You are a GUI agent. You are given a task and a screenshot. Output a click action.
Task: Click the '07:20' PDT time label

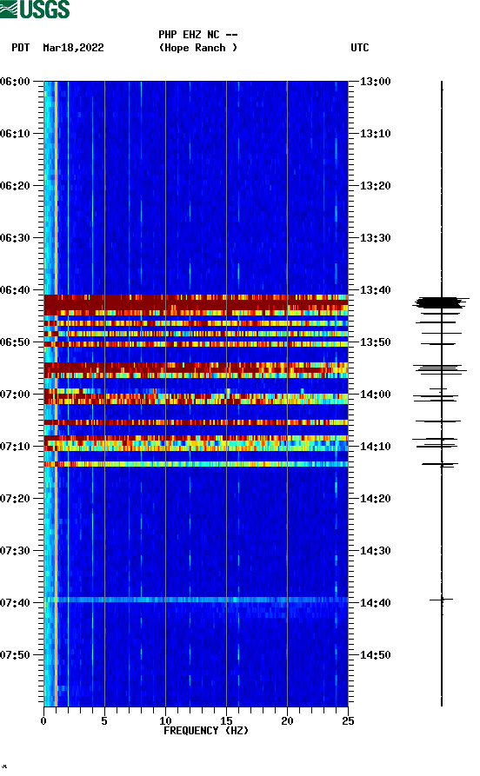16,499
